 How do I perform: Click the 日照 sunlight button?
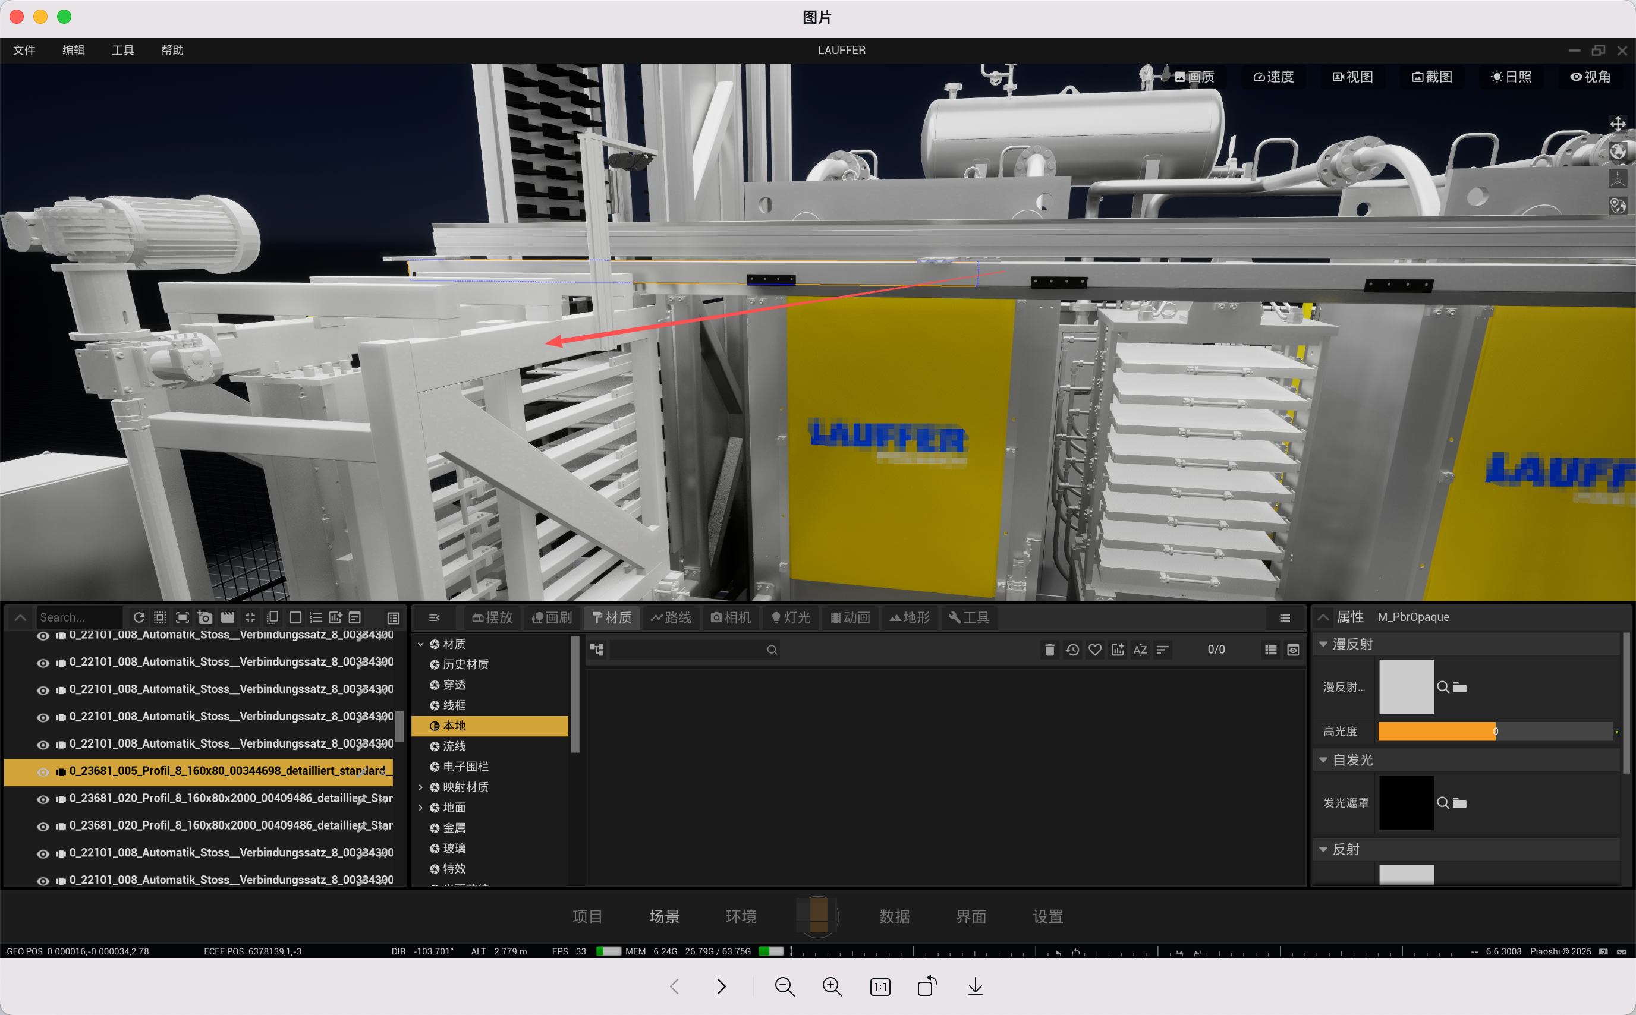(1511, 77)
